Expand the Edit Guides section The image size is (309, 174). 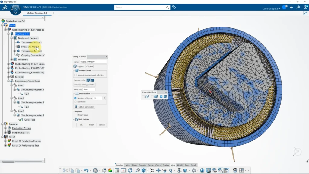74,119
